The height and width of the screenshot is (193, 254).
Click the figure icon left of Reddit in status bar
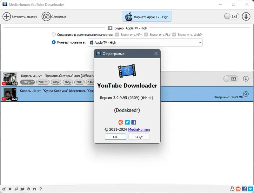pos(232,189)
